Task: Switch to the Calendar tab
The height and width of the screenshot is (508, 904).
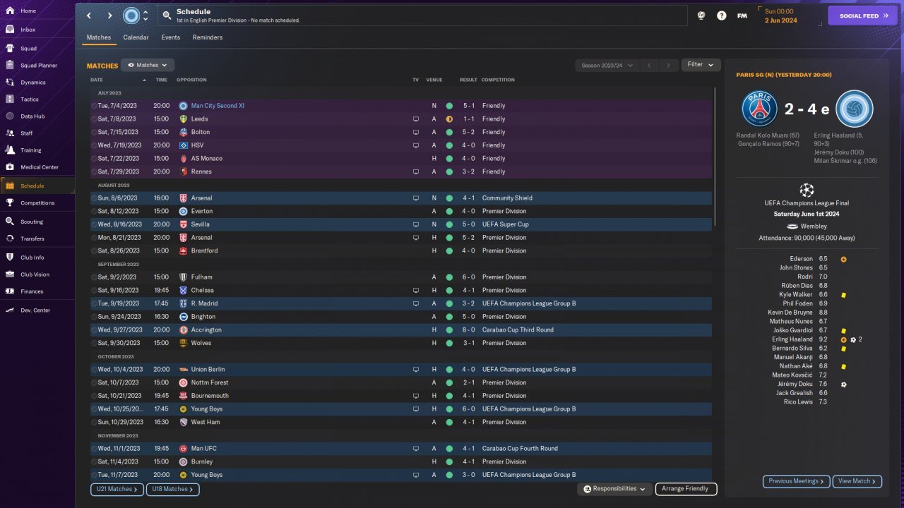Action: click(x=136, y=37)
